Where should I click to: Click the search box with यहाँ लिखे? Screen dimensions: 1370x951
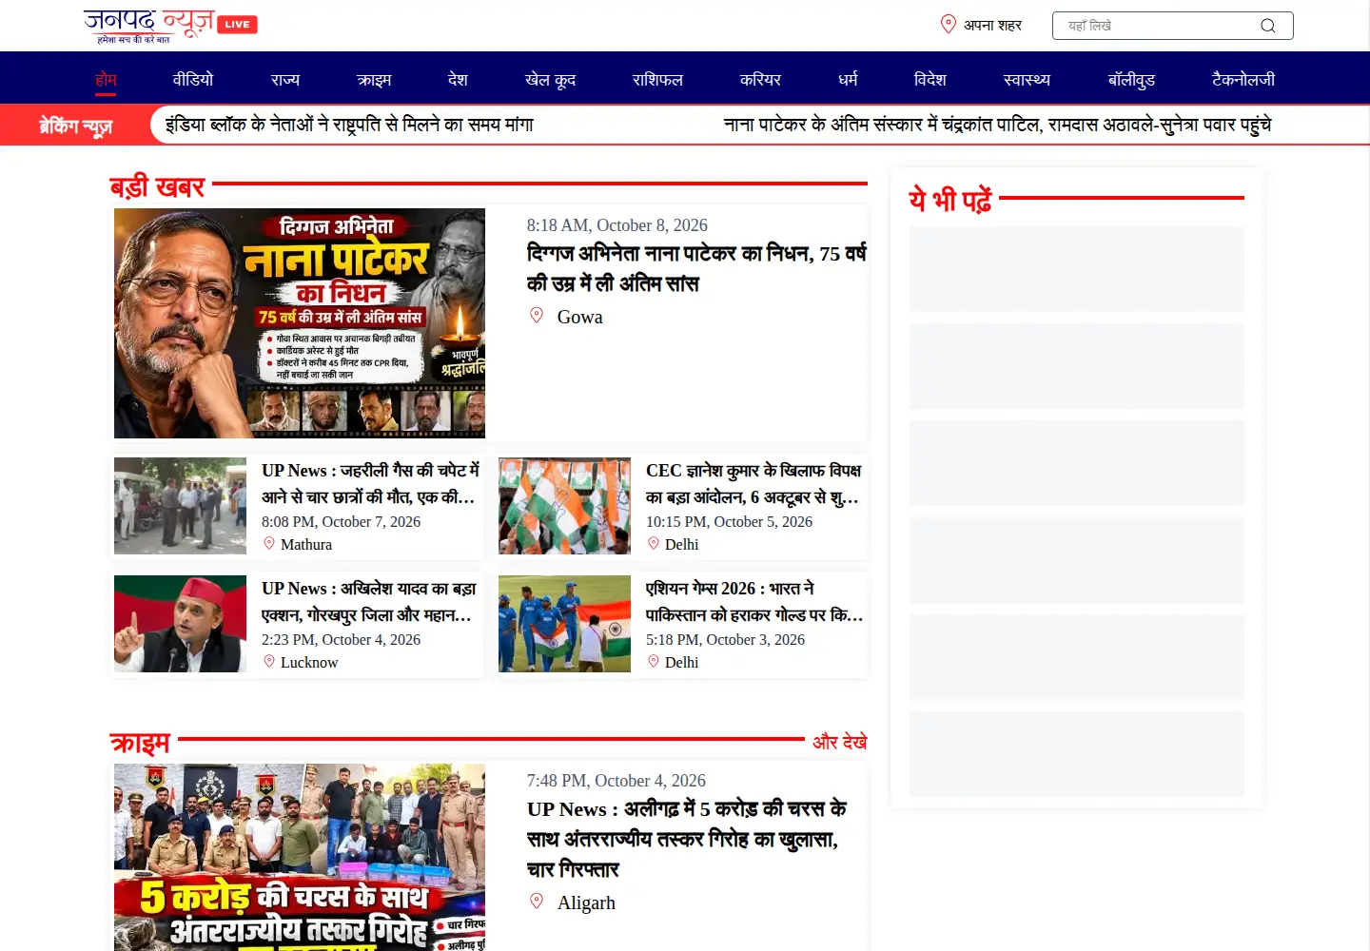[x=1172, y=26]
